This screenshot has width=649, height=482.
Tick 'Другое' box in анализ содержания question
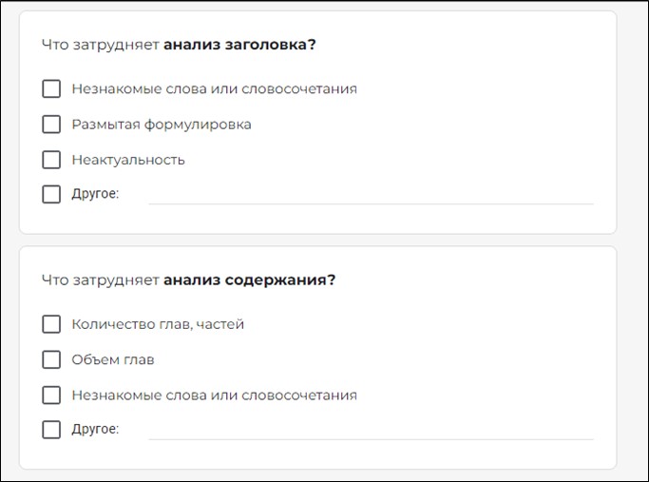pos(51,430)
